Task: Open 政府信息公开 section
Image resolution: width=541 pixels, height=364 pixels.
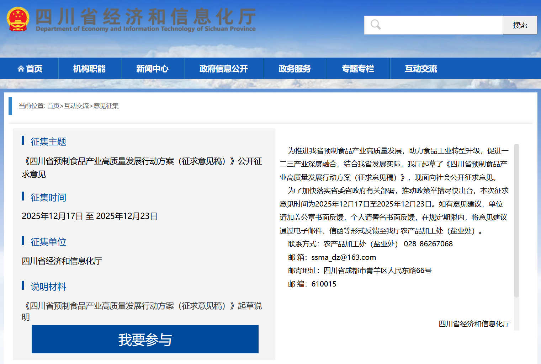Action: coord(223,69)
